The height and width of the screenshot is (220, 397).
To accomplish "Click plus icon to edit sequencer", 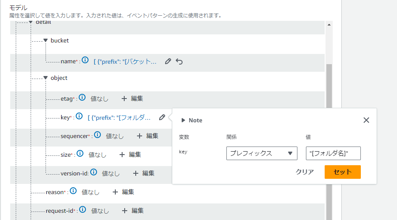I will click(140, 136).
